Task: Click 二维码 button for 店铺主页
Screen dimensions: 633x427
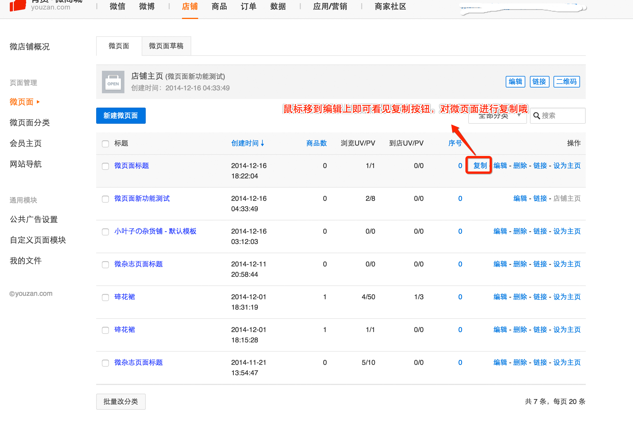Action: 566,82
